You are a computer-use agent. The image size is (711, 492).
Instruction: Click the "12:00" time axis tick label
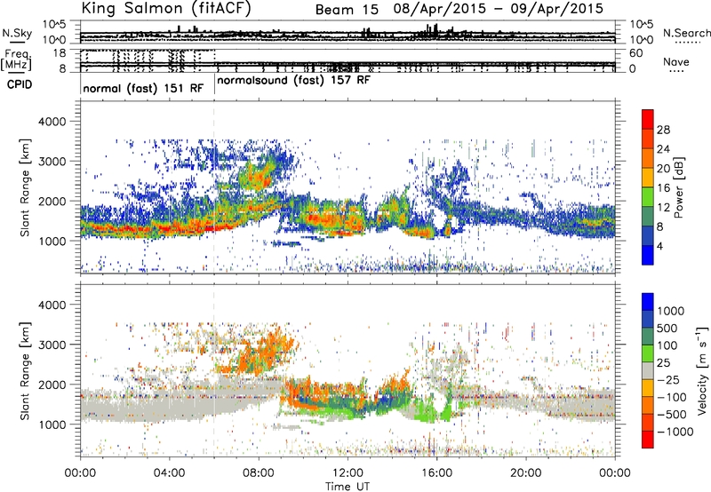(348, 473)
